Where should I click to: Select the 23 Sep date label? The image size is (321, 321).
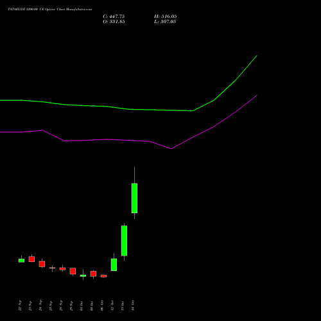[x=30, y=306]
